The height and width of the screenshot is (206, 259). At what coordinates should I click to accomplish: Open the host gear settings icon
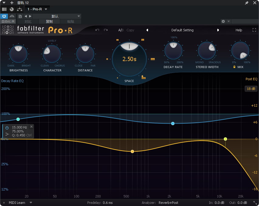click(223, 22)
